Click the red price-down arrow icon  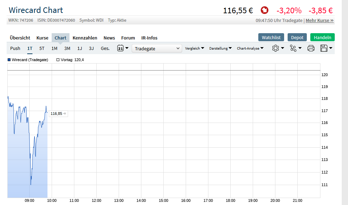[x=264, y=10]
